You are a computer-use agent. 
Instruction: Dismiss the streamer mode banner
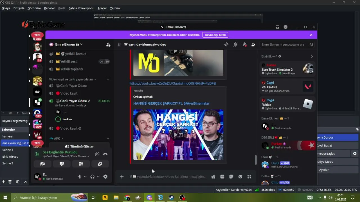click(x=311, y=35)
